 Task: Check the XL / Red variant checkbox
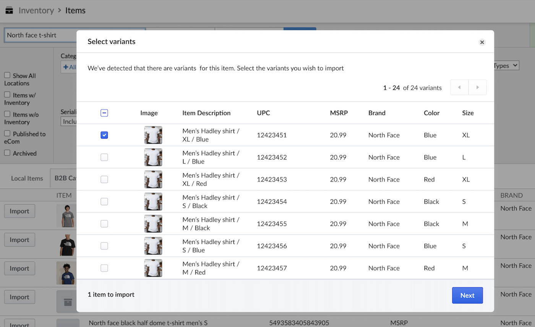tap(104, 179)
